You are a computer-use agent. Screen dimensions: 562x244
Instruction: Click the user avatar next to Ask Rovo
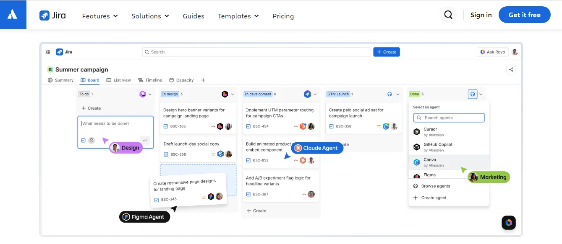click(515, 52)
